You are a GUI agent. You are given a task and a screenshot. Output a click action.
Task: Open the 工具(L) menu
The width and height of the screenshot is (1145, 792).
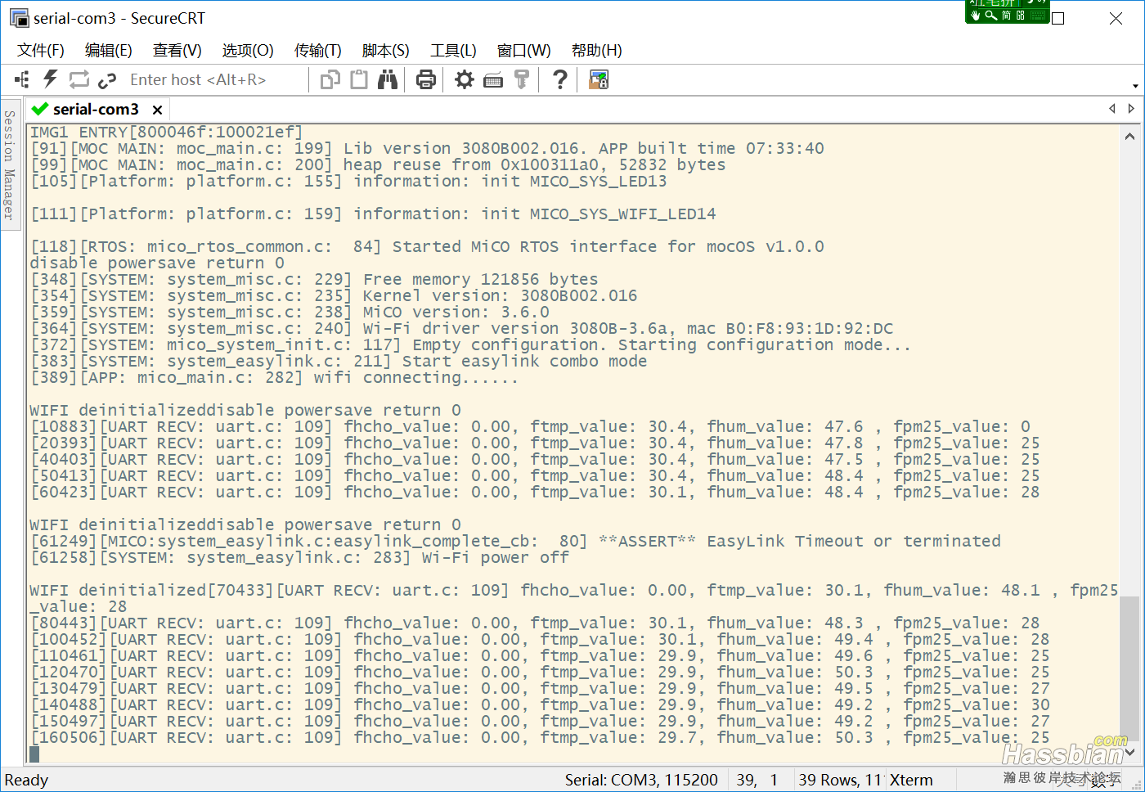coord(454,50)
